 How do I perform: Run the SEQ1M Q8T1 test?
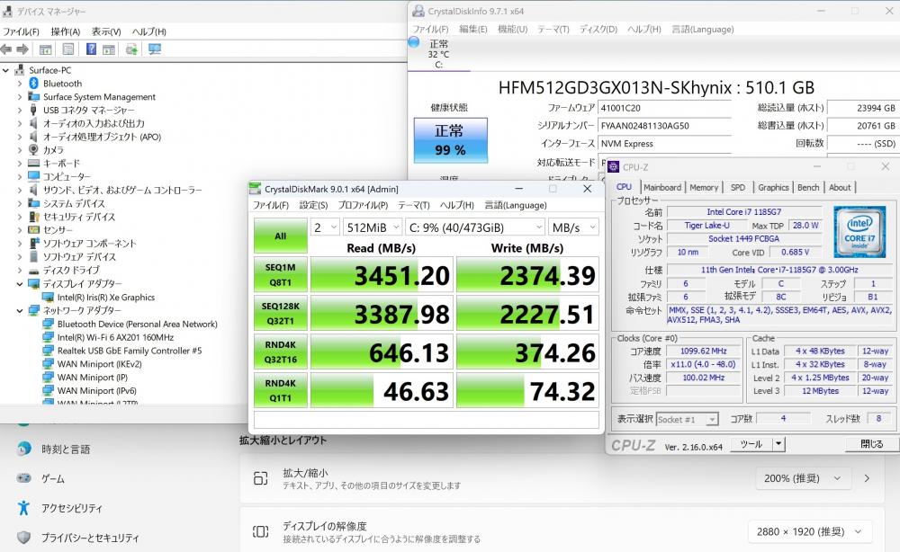[281, 274]
